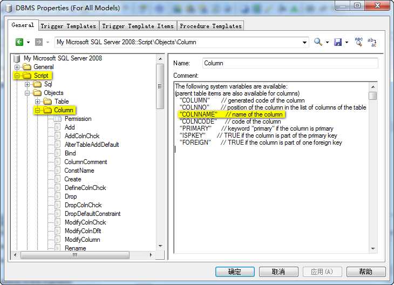394x285 pixels.
Task: Select the ModifyColnDflt tree item
Action: 83,231
